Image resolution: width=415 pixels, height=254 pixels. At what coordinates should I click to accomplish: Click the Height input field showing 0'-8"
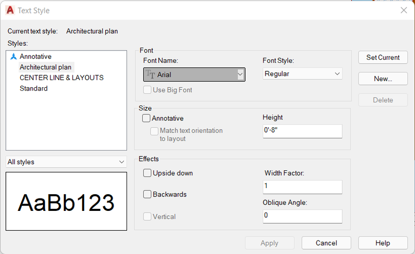[302, 131]
